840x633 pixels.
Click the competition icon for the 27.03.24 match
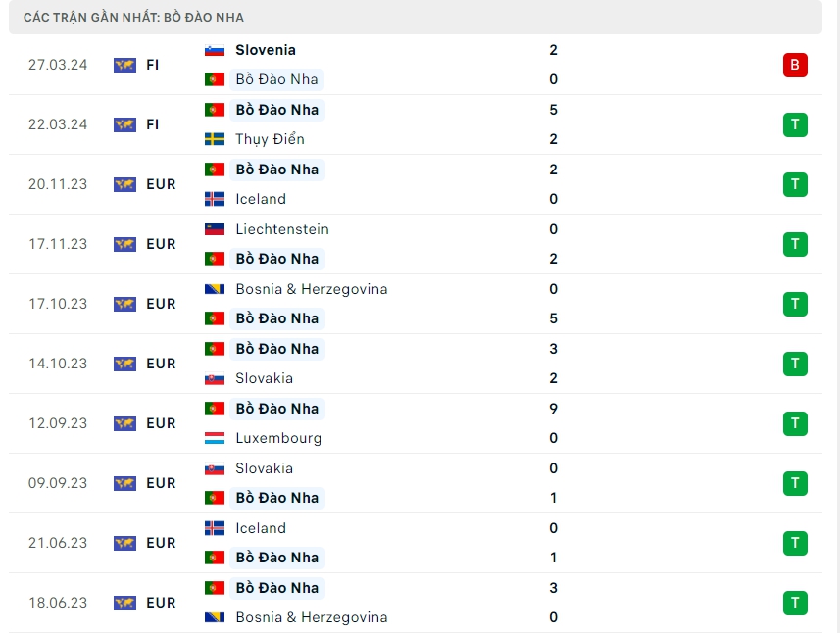(124, 65)
